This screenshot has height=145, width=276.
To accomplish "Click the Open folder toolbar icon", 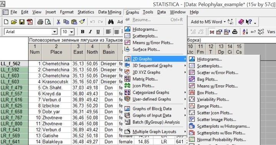I will (x=14, y=22).
